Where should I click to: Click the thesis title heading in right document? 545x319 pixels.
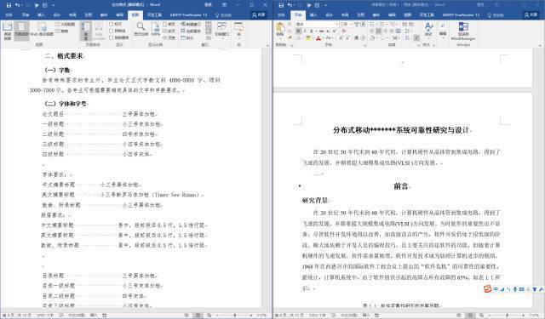(x=401, y=130)
